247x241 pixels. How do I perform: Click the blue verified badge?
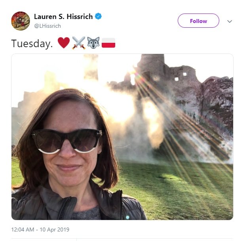(98, 17)
